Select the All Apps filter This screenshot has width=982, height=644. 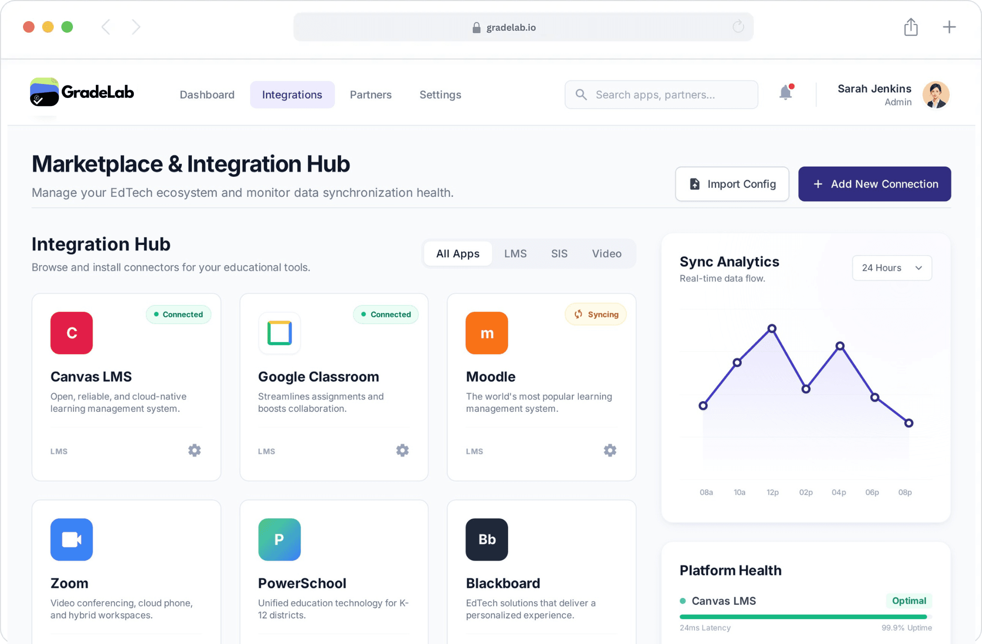coord(458,253)
